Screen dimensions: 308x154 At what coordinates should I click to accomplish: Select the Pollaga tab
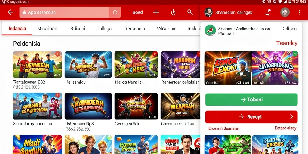pos(104,29)
